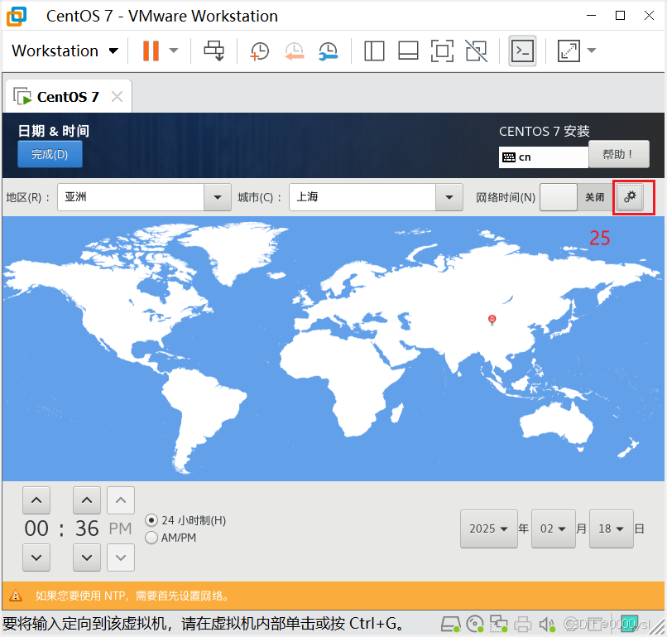Increase the hour value
The height and width of the screenshot is (637, 667).
(36, 500)
